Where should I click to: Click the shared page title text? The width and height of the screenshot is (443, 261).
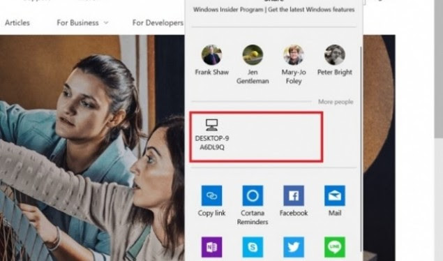pyautogui.click(x=273, y=10)
